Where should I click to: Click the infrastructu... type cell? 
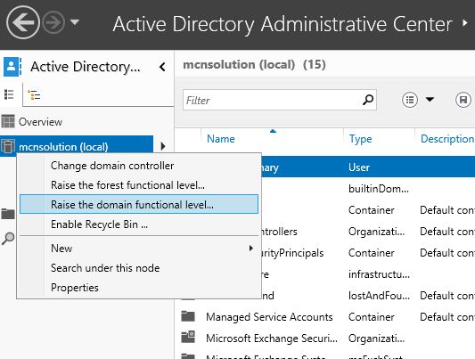pos(379,274)
